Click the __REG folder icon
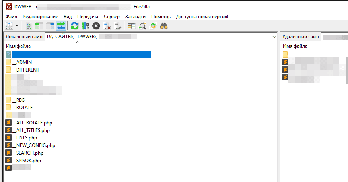Viewport: 348px width, 182px height. 8,100
